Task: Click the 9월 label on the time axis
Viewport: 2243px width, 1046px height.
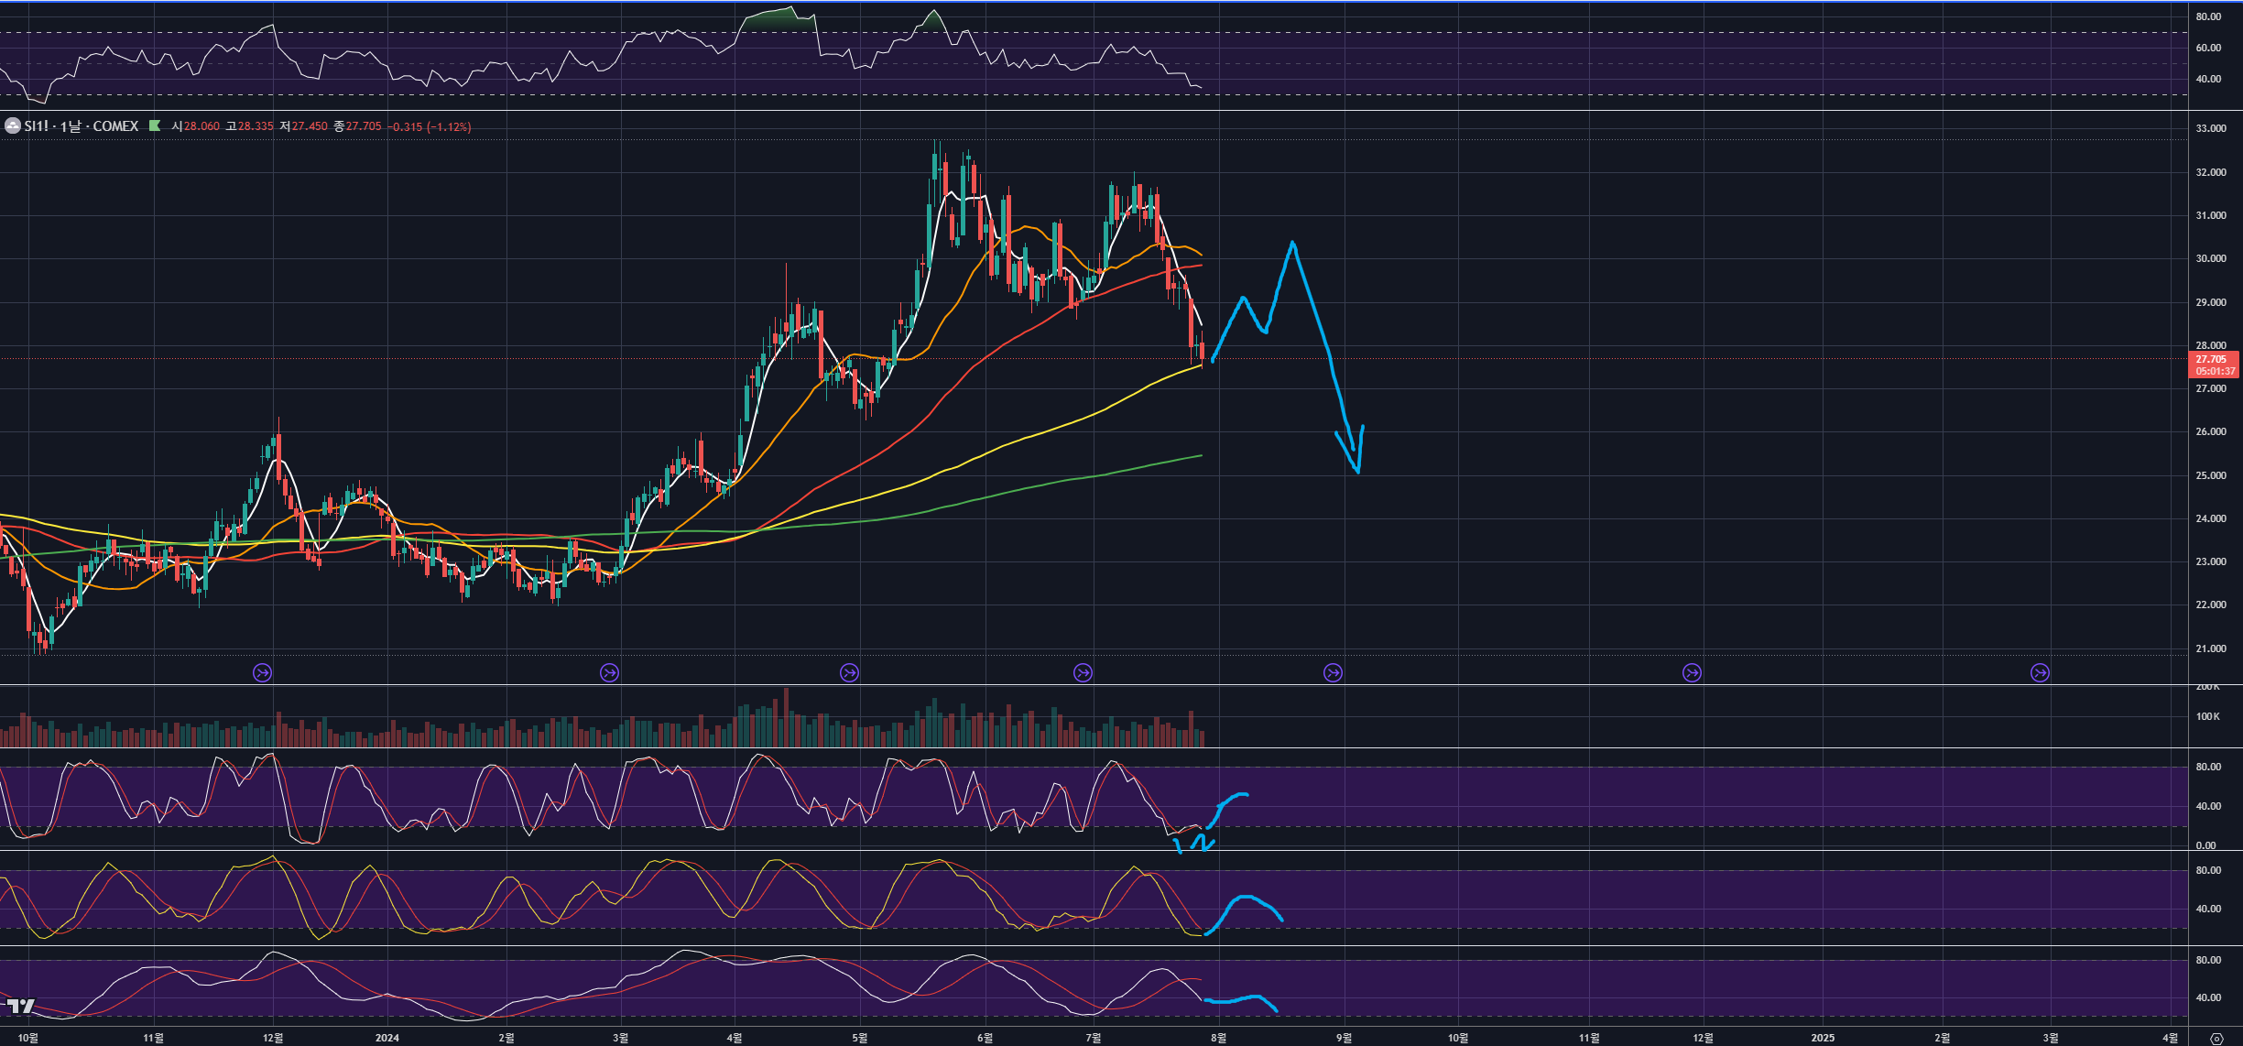Action: [x=1344, y=1038]
